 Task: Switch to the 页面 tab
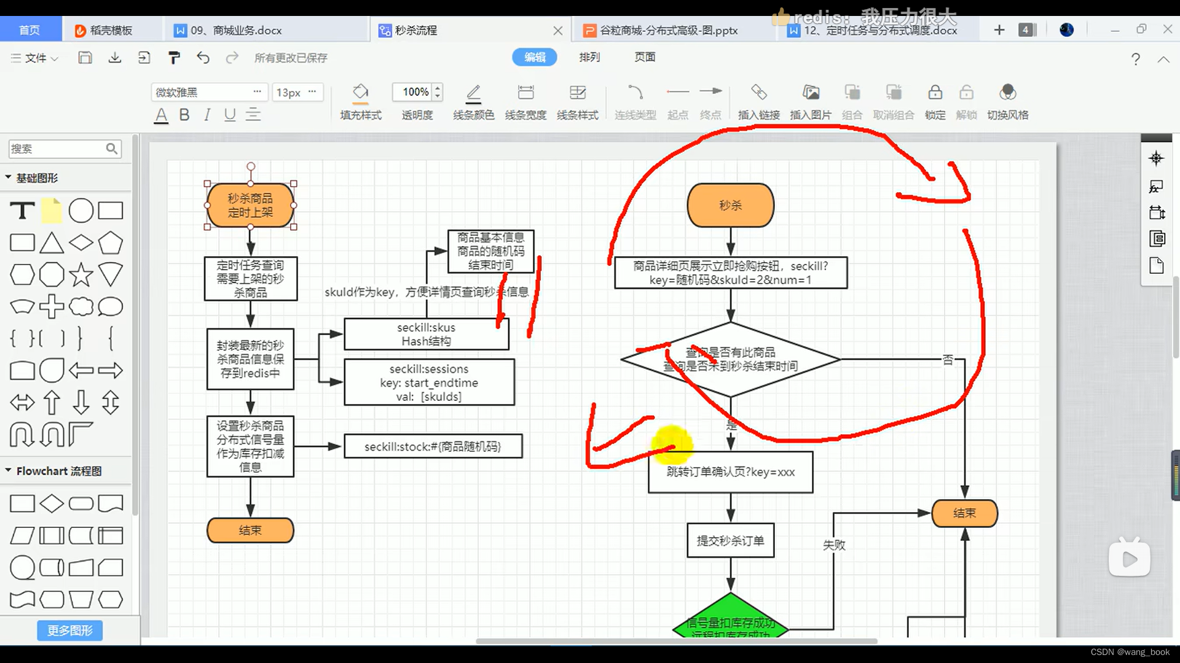[x=645, y=57]
